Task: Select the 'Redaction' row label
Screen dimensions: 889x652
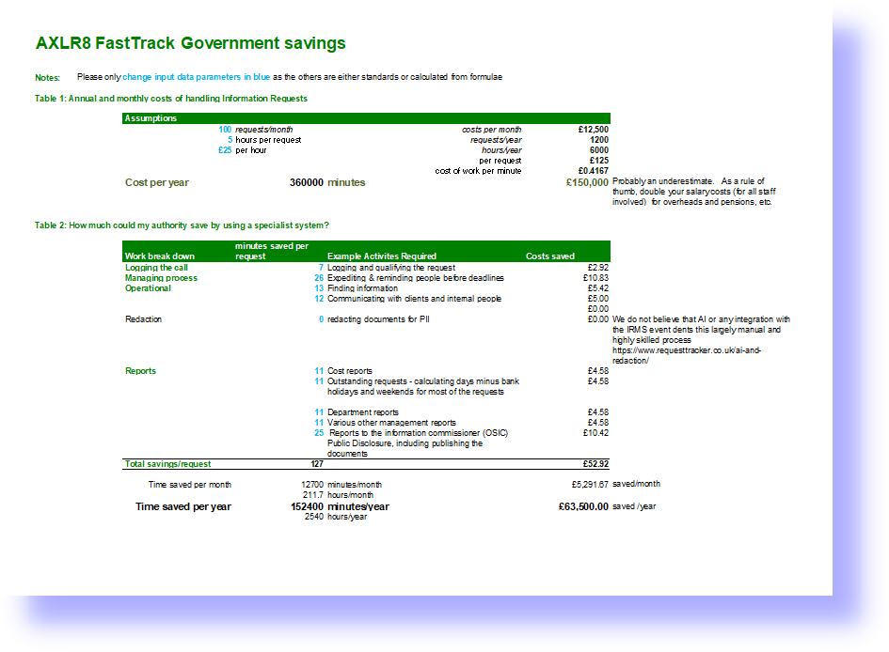Action: point(143,319)
